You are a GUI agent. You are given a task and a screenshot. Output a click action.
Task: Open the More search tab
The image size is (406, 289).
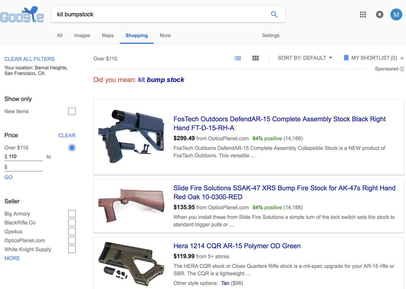click(165, 36)
